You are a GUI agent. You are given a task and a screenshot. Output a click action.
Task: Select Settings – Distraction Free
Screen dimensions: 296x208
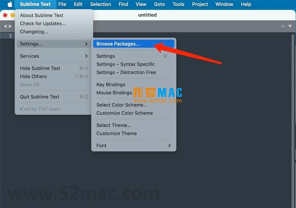pos(126,72)
